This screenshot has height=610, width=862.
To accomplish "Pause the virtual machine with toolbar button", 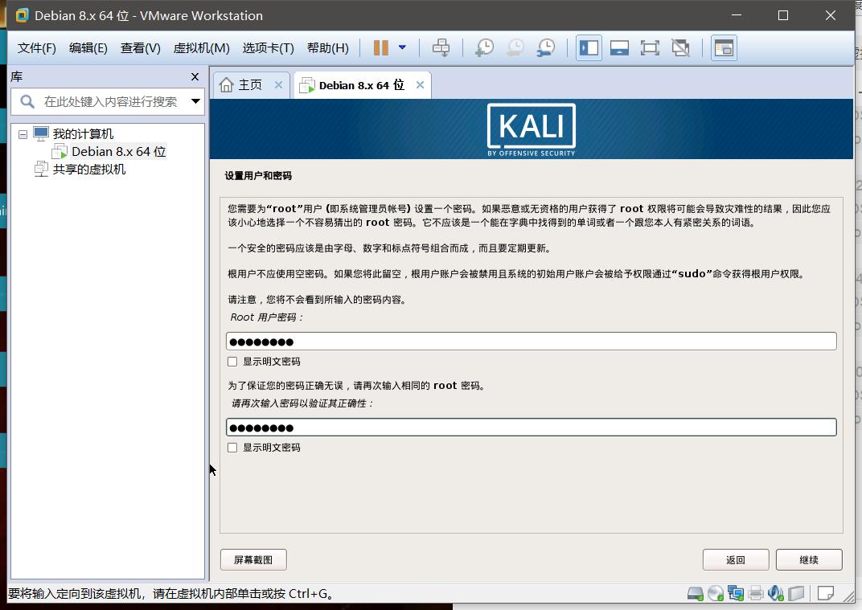I will (380, 47).
